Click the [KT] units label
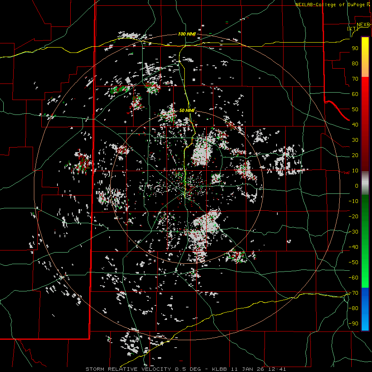372x372 pixels. 353,29
